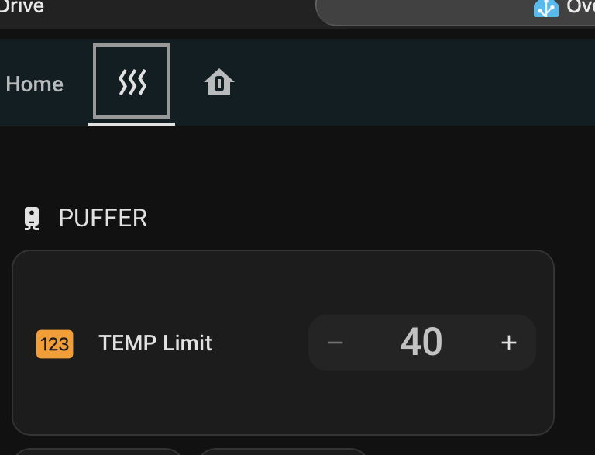
Task: Open the house with zero icon tab
Action: click(219, 82)
